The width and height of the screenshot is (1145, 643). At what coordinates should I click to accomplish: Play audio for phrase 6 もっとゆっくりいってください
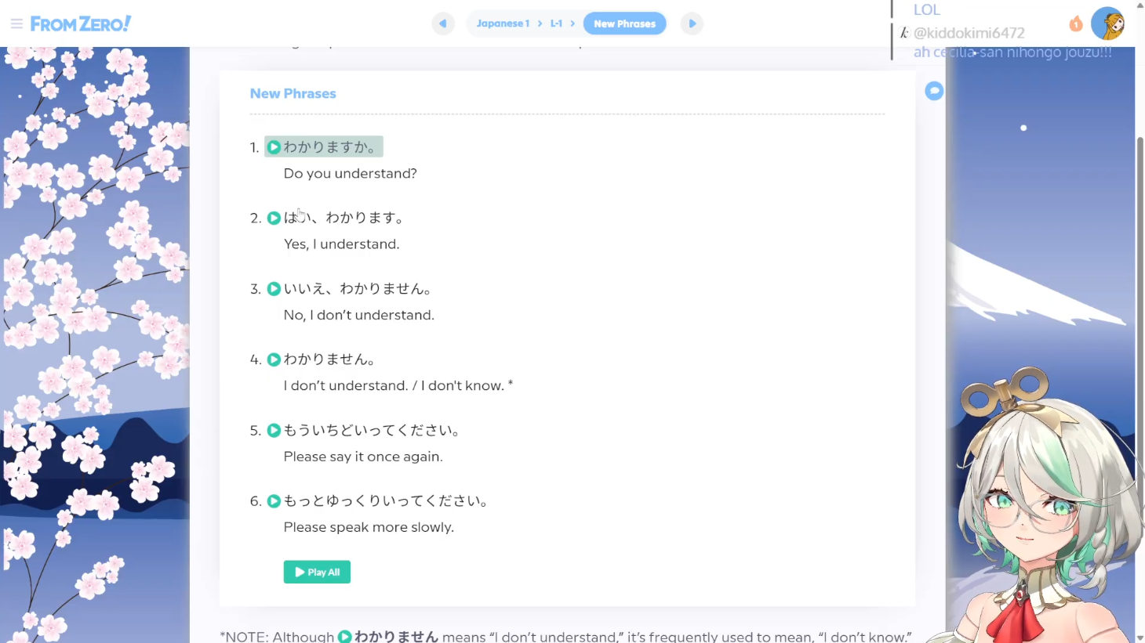coord(274,501)
